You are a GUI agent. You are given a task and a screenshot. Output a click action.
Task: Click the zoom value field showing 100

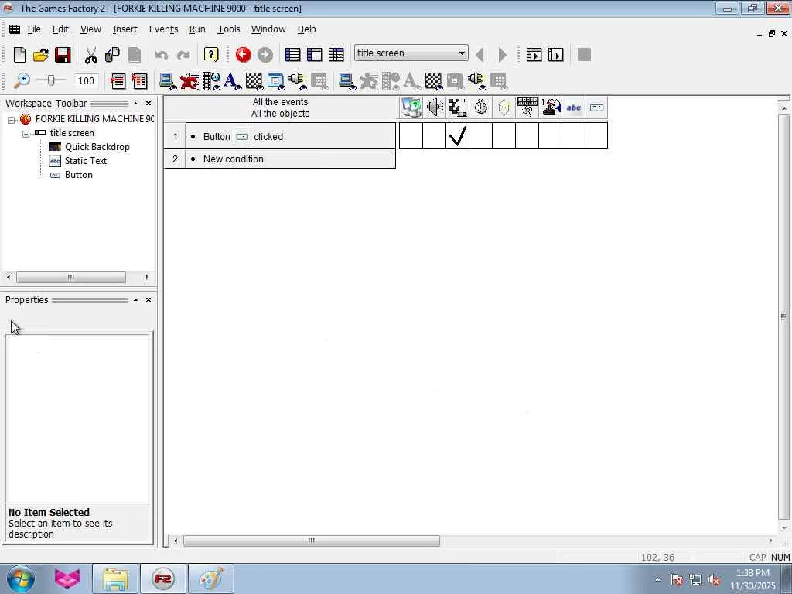[x=86, y=80]
